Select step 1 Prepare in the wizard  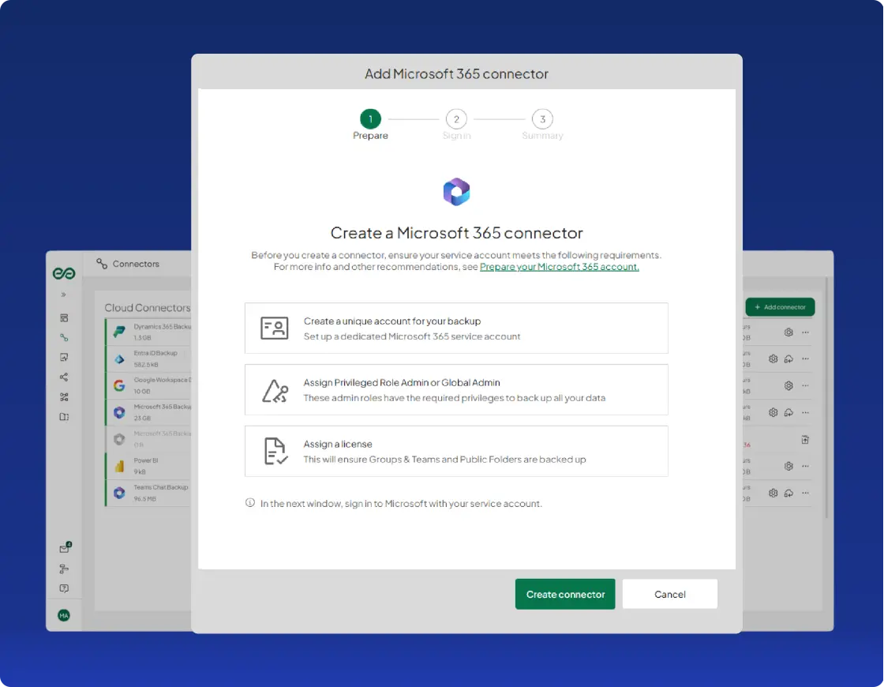(370, 119)
